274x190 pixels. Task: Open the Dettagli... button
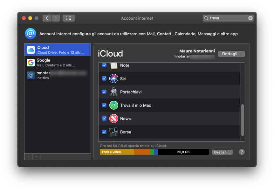(231, 54)
